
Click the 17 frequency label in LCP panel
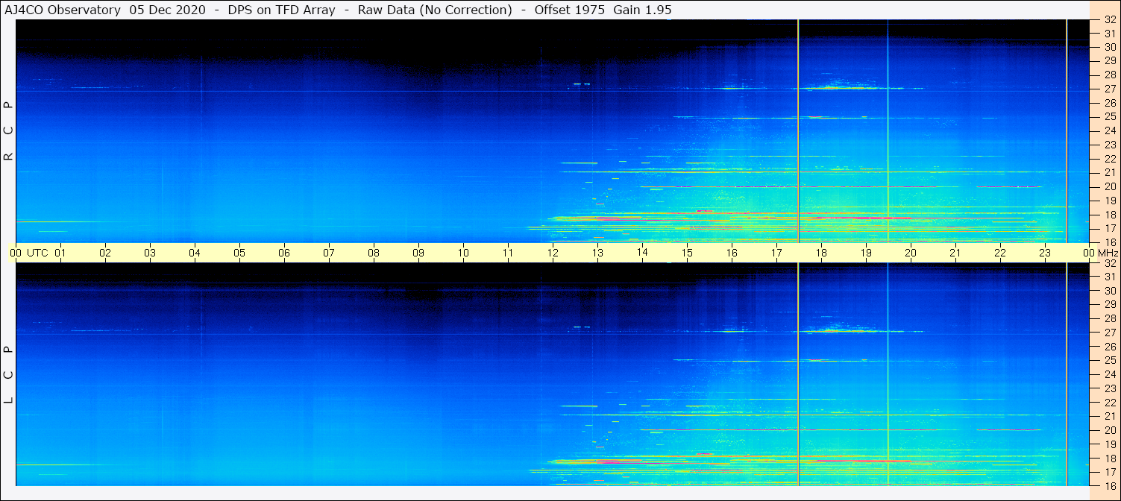pyautogui.click(x=1110, y=472)
